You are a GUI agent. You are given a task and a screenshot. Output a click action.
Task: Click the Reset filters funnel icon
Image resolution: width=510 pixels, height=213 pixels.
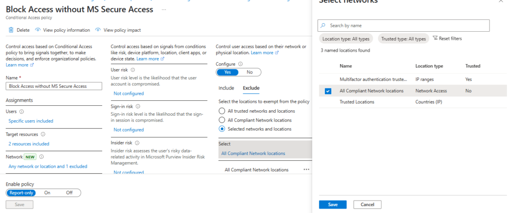tap(435, 38)
